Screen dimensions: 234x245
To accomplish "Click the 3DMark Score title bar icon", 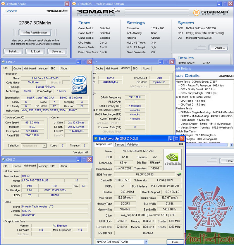I will point(3,4).
